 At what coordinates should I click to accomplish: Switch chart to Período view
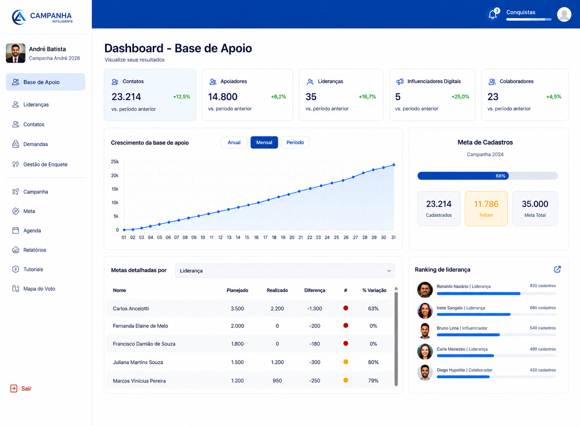(x=295, y=142)
